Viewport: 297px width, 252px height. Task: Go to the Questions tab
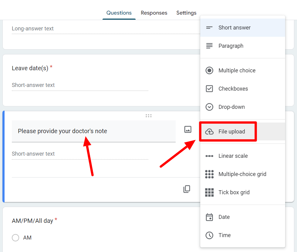[x=119, y=13]
